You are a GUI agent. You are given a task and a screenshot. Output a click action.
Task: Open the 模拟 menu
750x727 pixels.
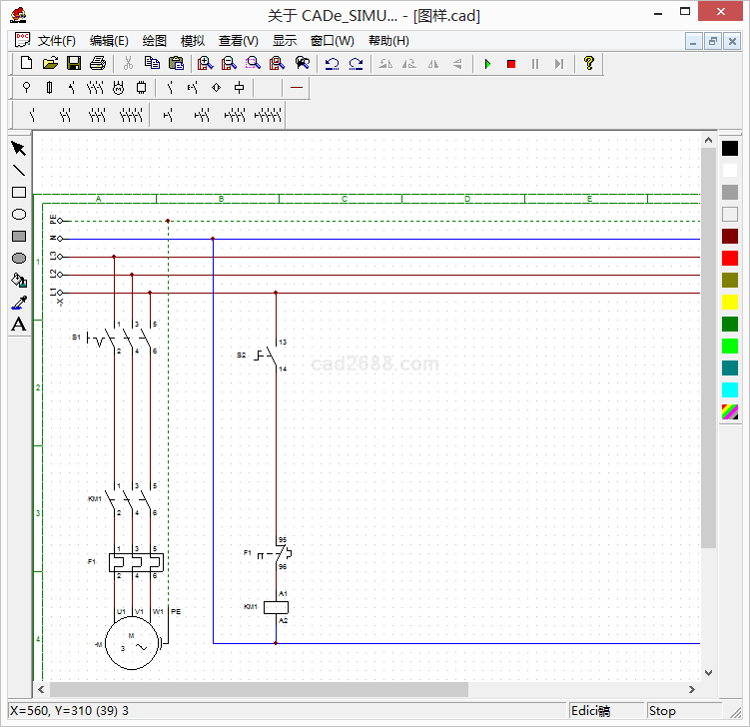[x=192, y=41]
